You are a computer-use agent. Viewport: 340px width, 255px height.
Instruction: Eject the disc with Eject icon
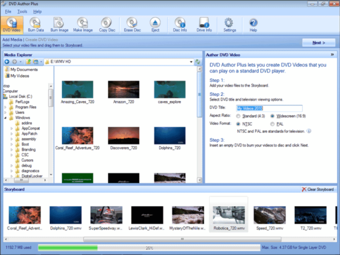[x=155, y=25]
